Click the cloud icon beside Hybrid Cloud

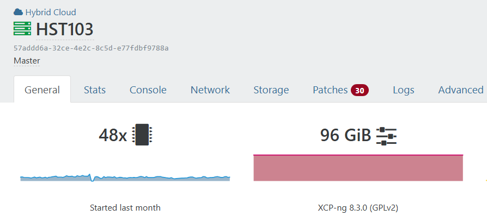tap(18, 12)
